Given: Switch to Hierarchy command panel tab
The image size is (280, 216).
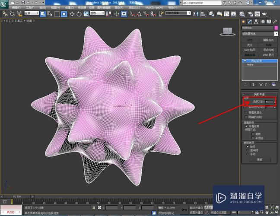Looking at the screenshot, I should pyautogui.click(x=256, y=22).
